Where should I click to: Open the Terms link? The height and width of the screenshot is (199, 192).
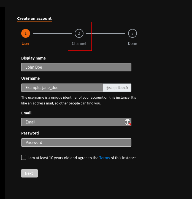[x=104, y=158]
